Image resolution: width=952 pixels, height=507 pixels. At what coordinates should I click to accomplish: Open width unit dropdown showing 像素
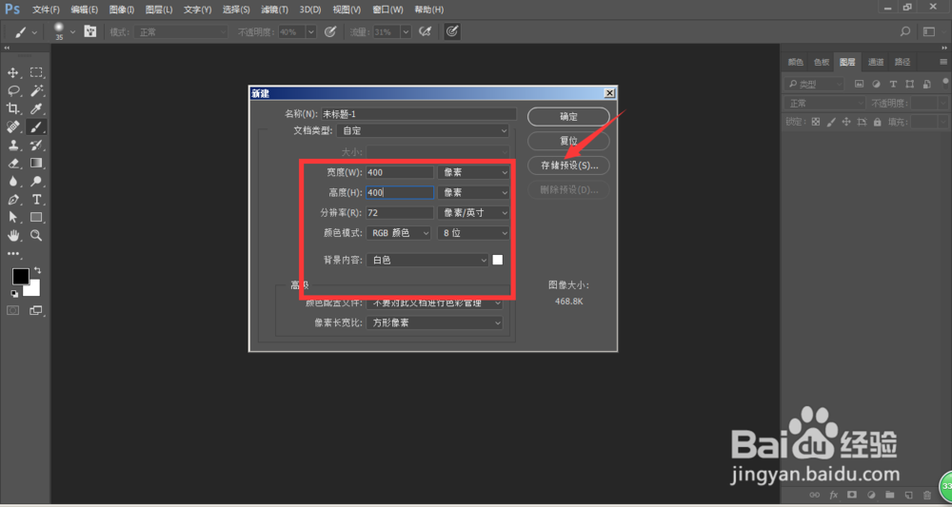[x=473, y=172]
